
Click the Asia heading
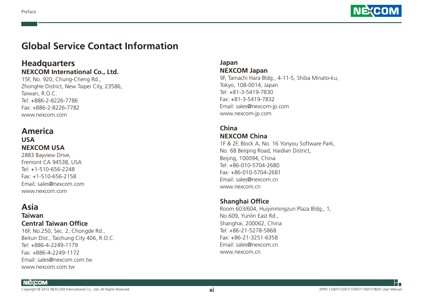coord(30,207)
